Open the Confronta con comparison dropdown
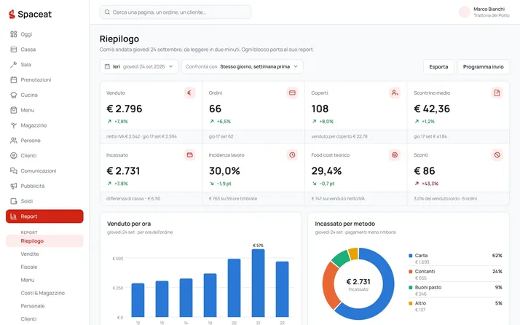 coord(242,67)
